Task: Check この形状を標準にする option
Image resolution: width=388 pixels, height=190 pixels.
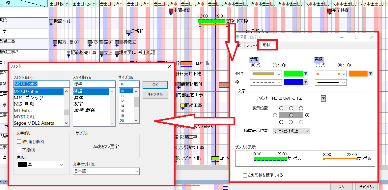Action: point(245,175)
